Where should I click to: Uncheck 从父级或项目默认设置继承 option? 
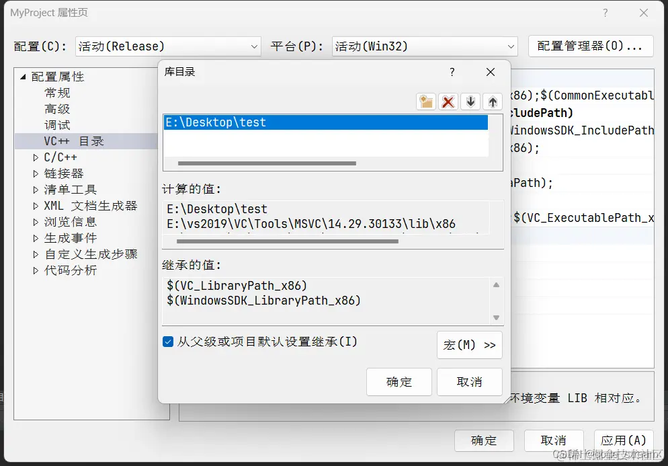pos(169,342)
